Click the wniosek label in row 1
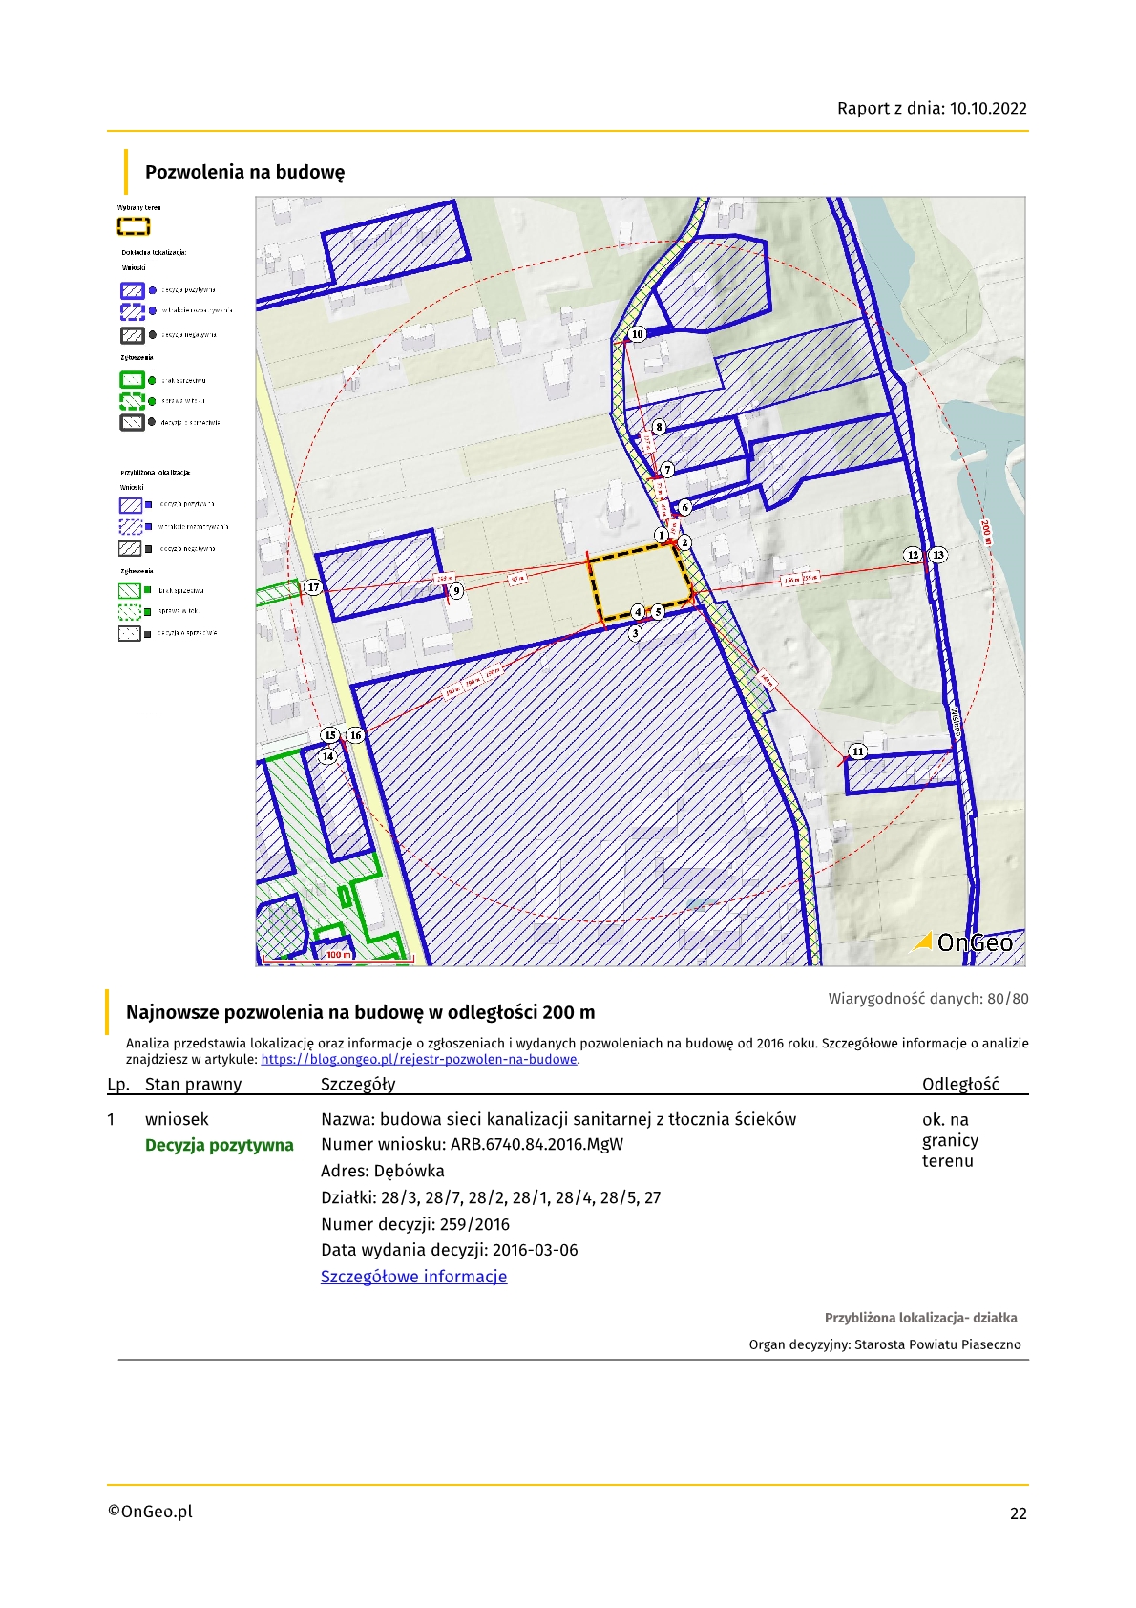Viewport: 1136px width, 1608px height. (x=177, y=1119)
